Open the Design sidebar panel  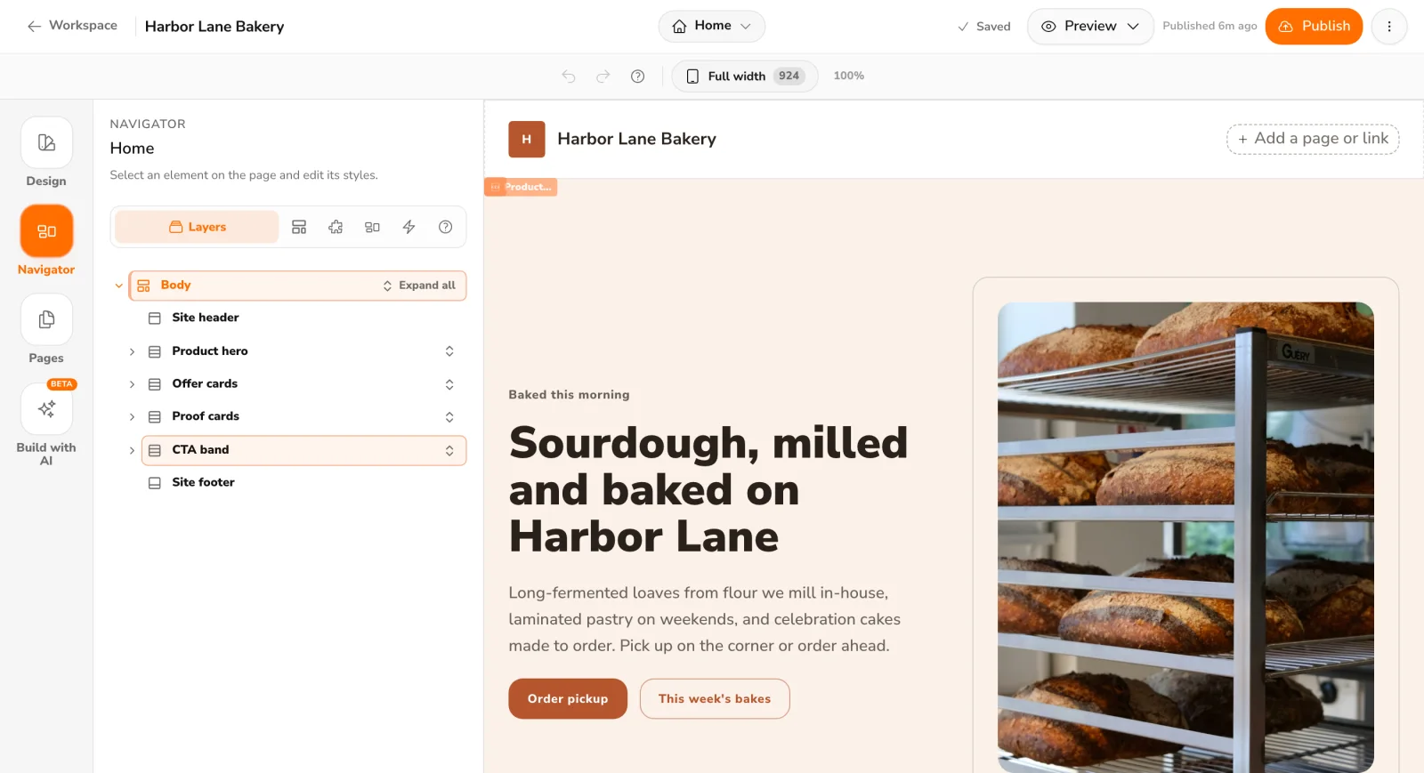point(46,152)
